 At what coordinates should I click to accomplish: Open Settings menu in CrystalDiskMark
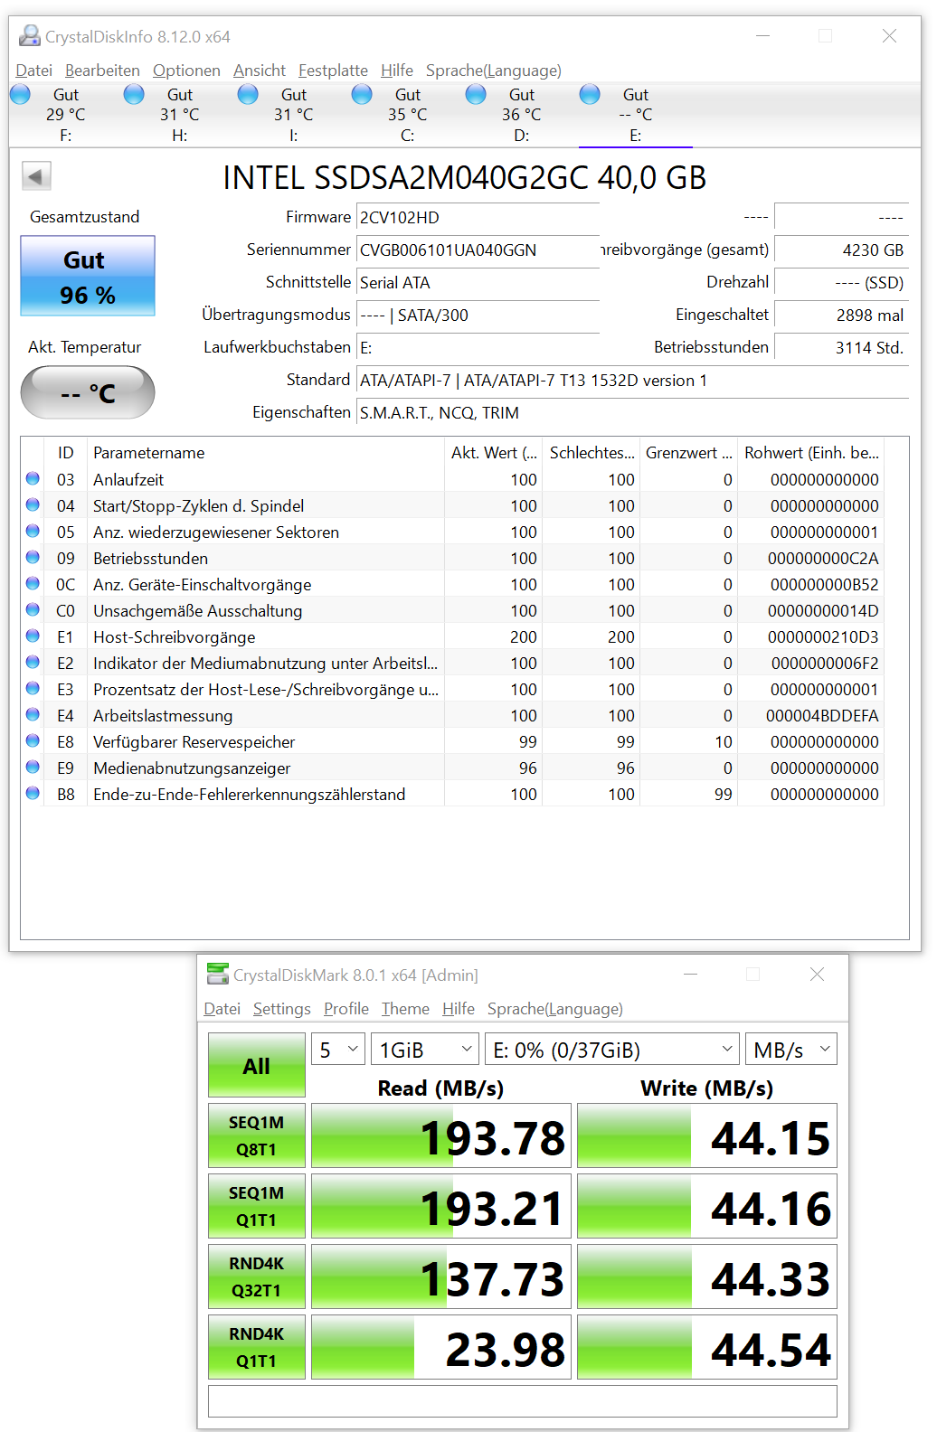281,1009
